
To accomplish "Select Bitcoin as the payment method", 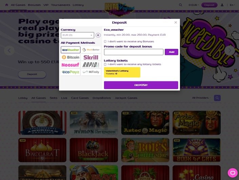I will (71, 57).
